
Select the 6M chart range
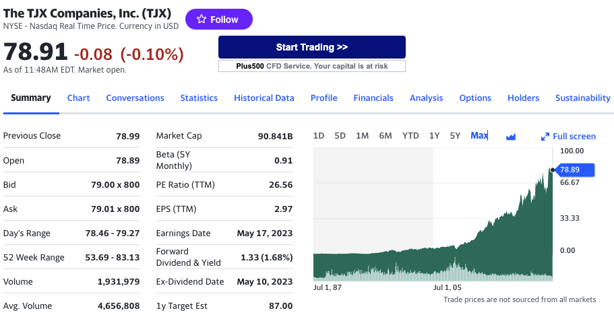(386, 136)
